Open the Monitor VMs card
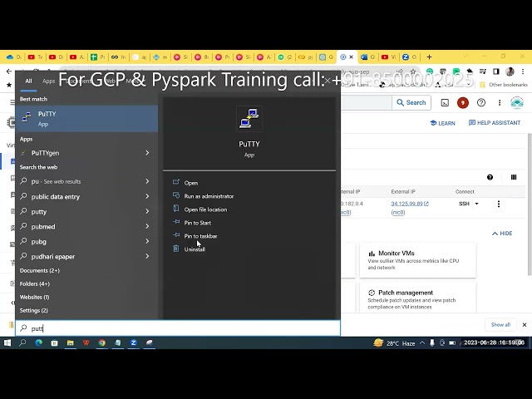Image resolution: width=532 pixels, height=399 pixels. point(417,260)
